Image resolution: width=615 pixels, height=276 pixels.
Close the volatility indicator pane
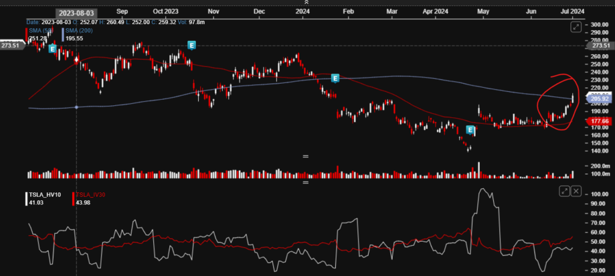(x=576, y=191)
